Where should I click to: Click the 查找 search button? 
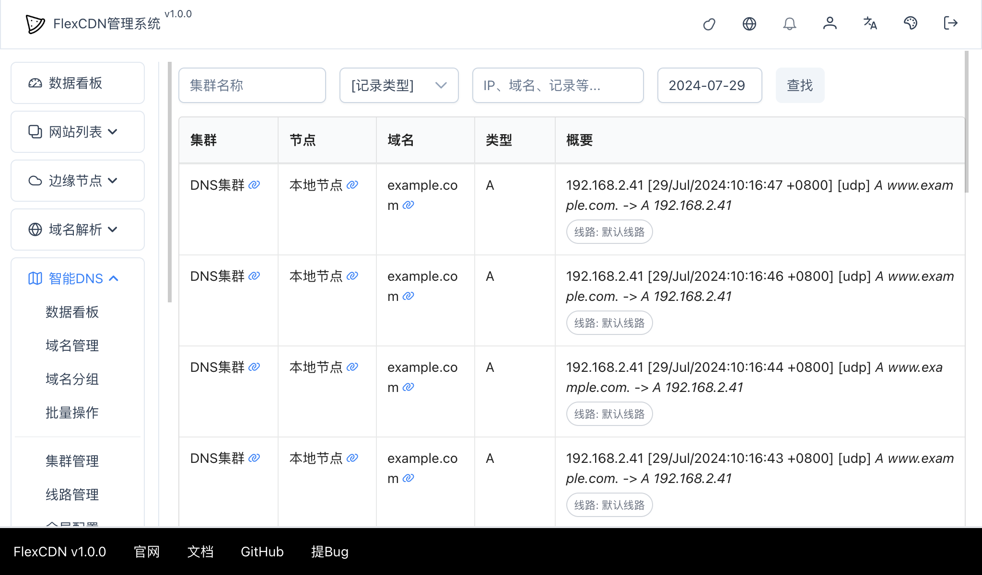[x=799, y=85]
